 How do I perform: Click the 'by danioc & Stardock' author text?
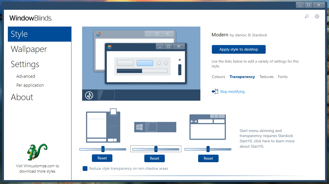[248, 35]
